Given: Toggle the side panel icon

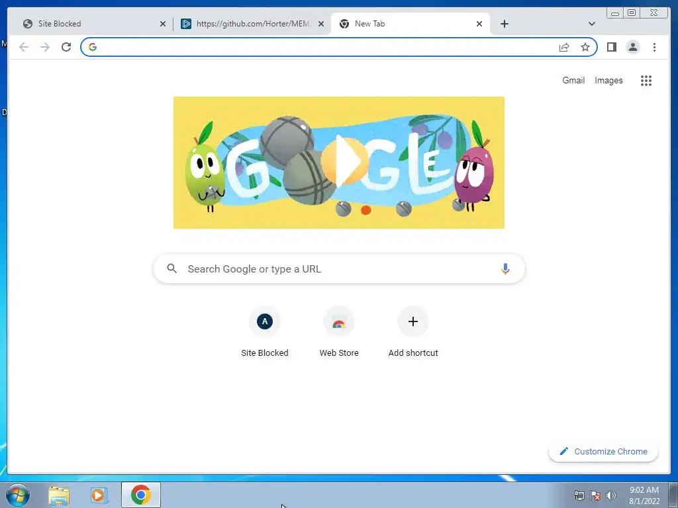Looking at the screenshot, I should 611,47.
